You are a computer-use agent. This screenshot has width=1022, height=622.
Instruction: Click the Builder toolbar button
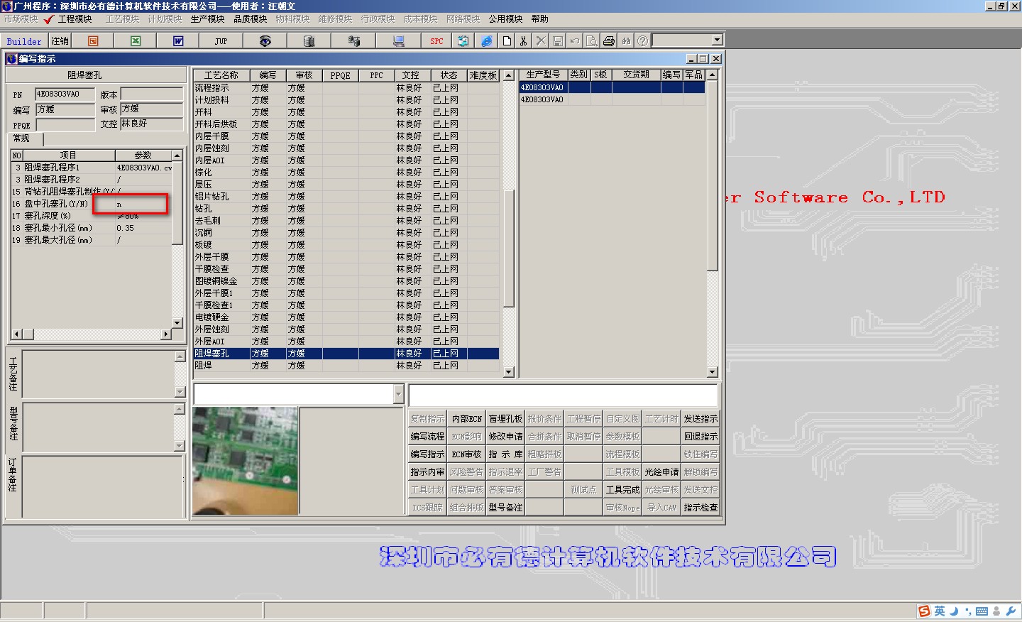pos(24,41)
